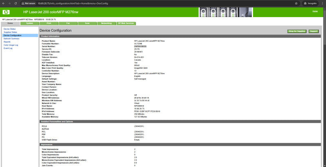Open the HP Web Services tab
Image resolution: width=326 pixels, height=167 pixels.
click(x=126, y=24)
